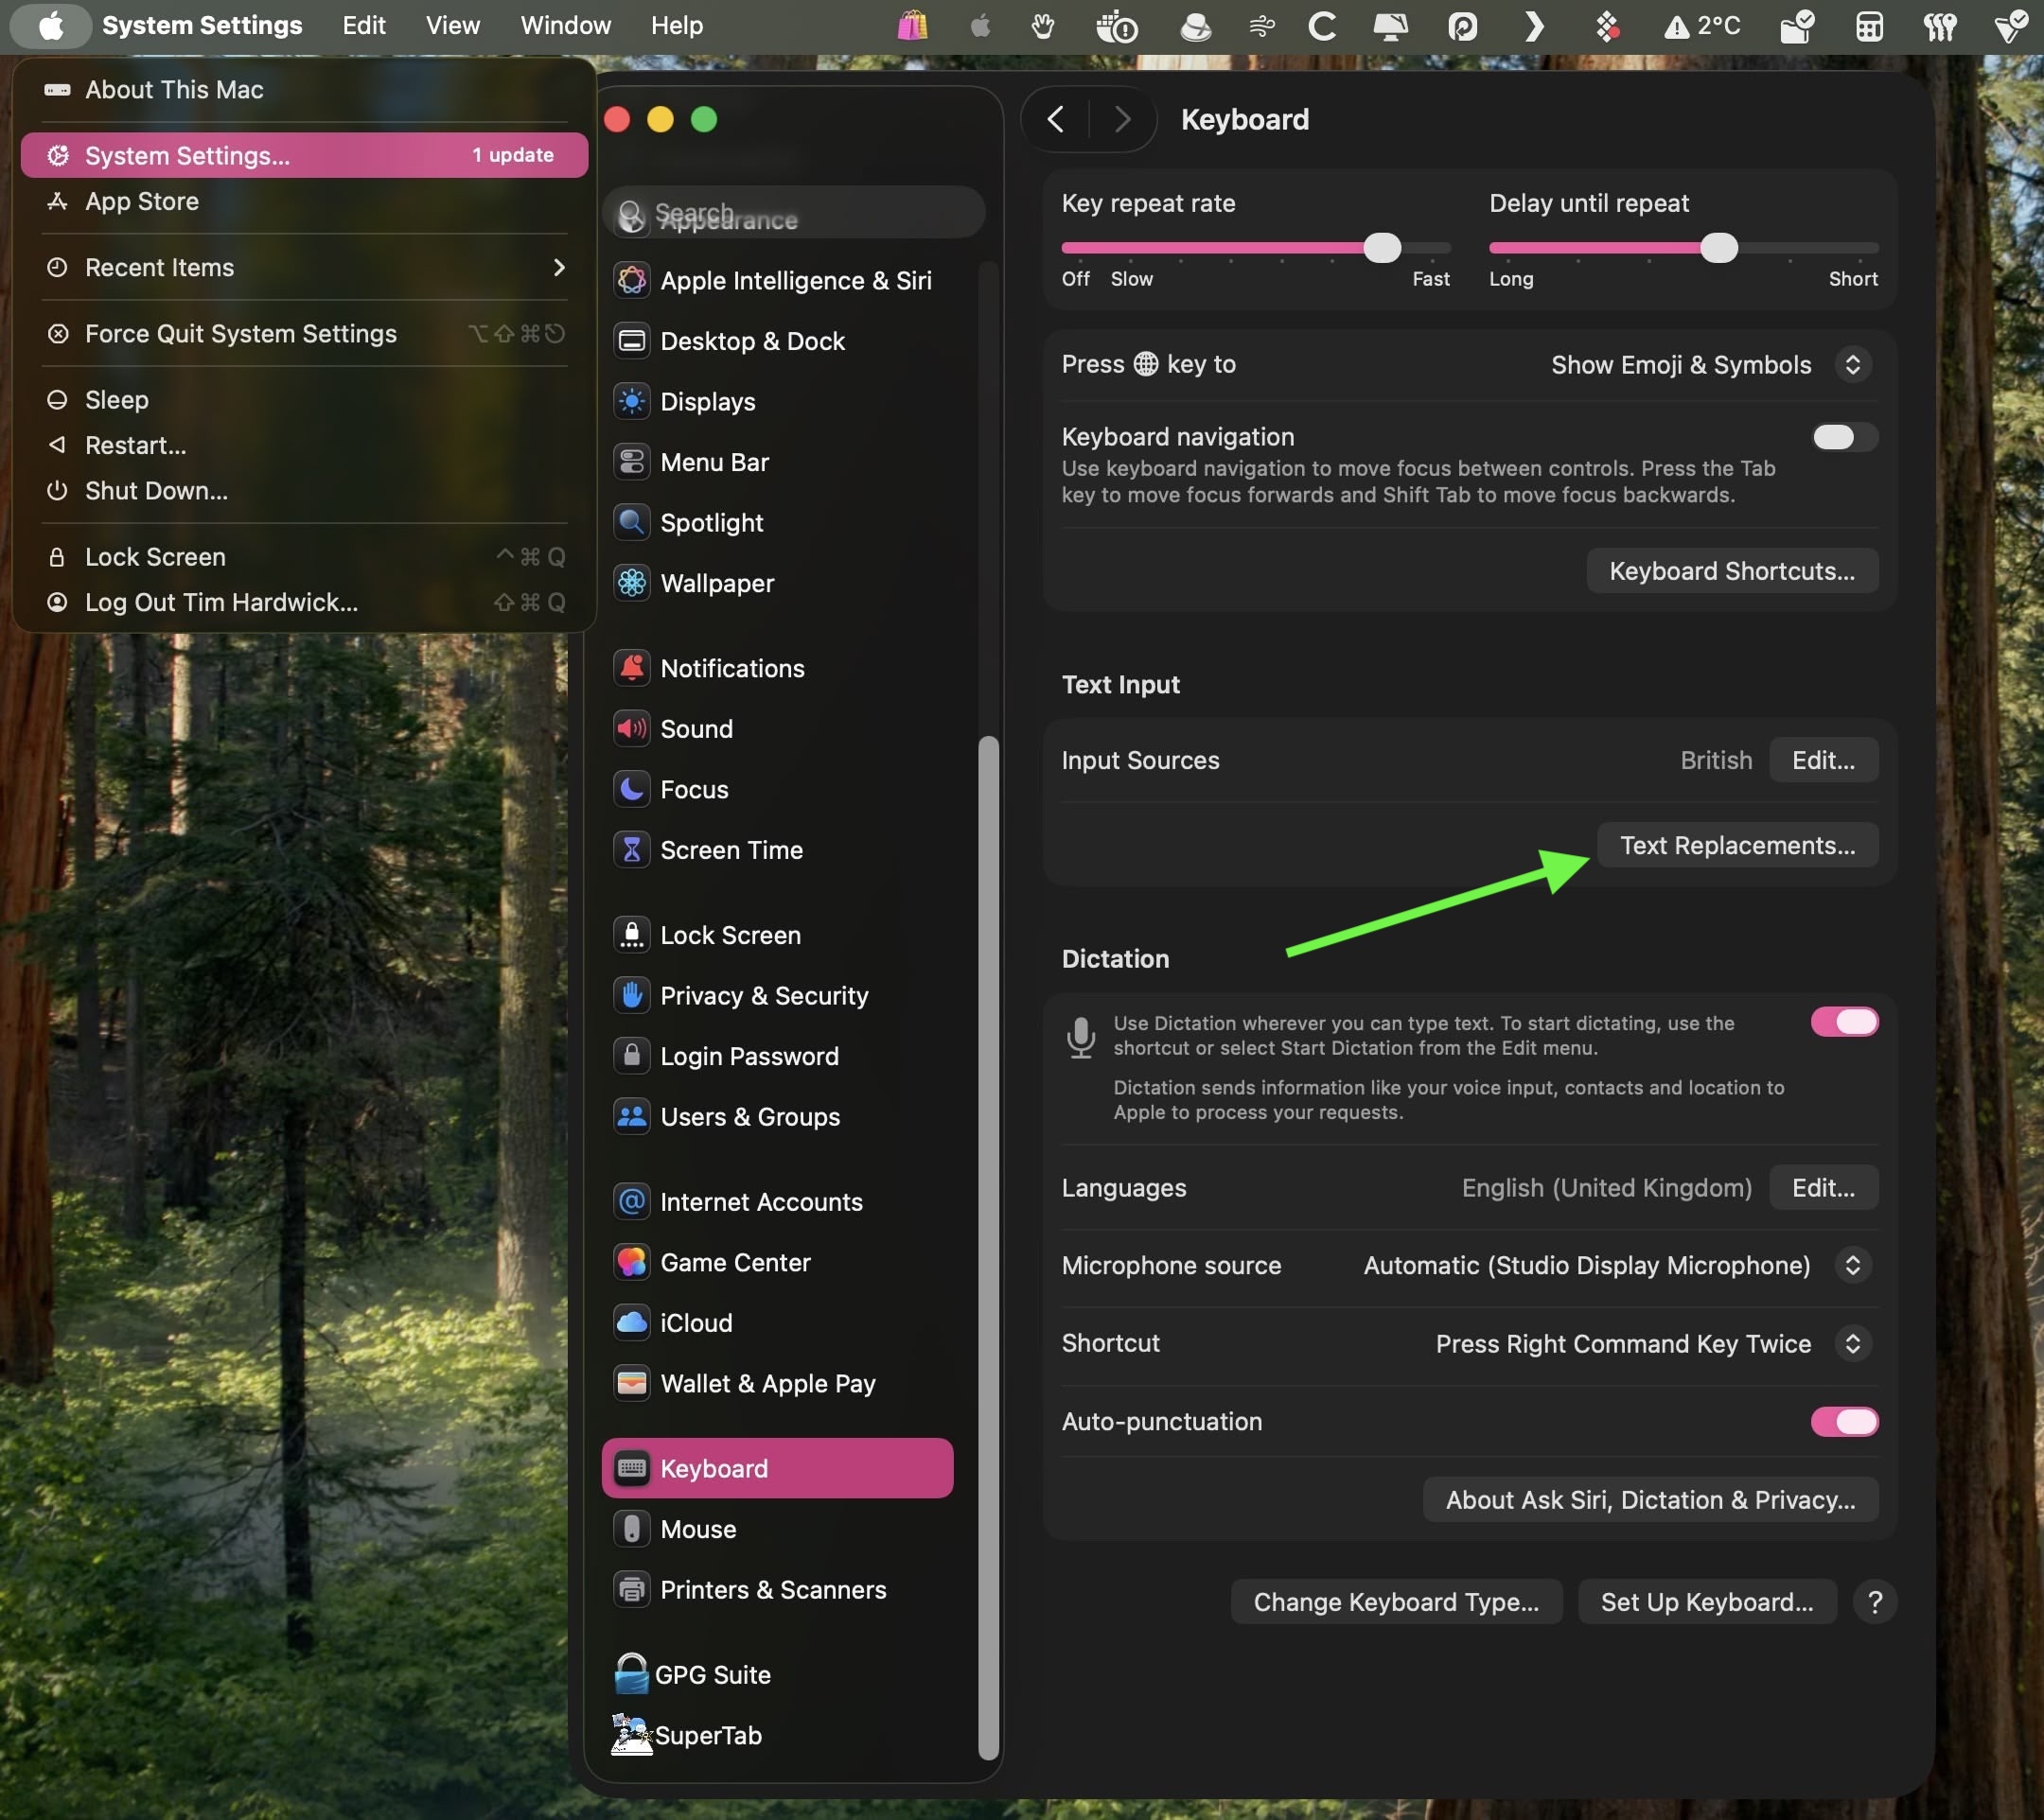Open the Window menu in menu bar
The height and width of the screenshot is (1820, 2044).
click(x=565, y=25)
